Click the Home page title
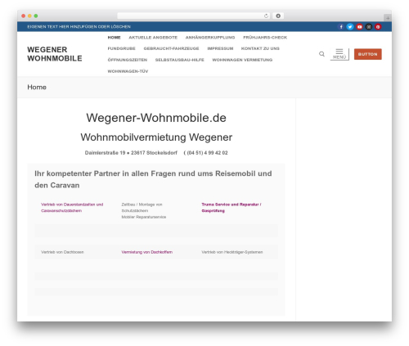The image size is (409, 346). (x=37, y=88)
